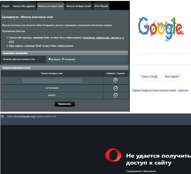Select the Отключено radio button

63,59
